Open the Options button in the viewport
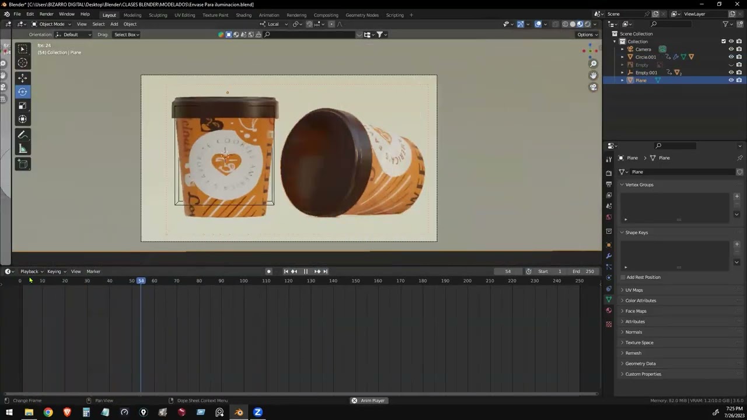The height and width of the screenshot is (420, 747). (586, 34)
